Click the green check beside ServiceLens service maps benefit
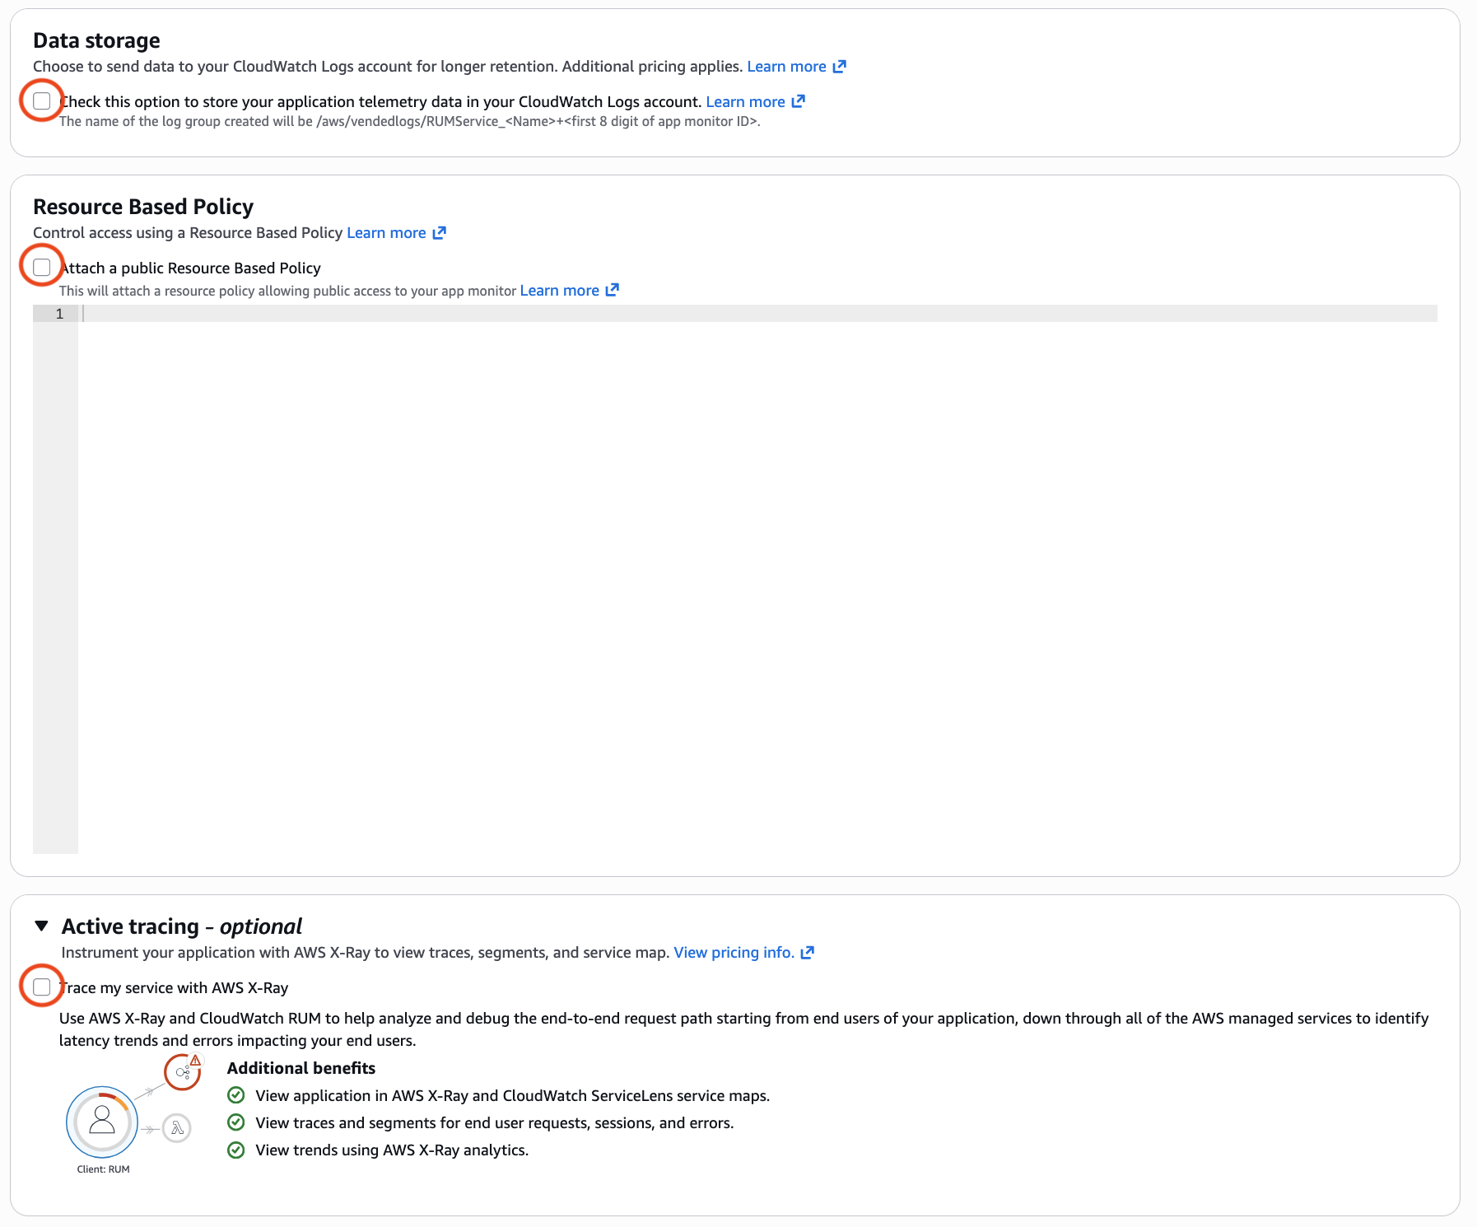 coord(237,1095)
